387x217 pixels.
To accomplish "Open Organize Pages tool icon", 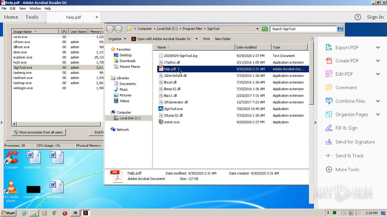I will coord(329,114).
